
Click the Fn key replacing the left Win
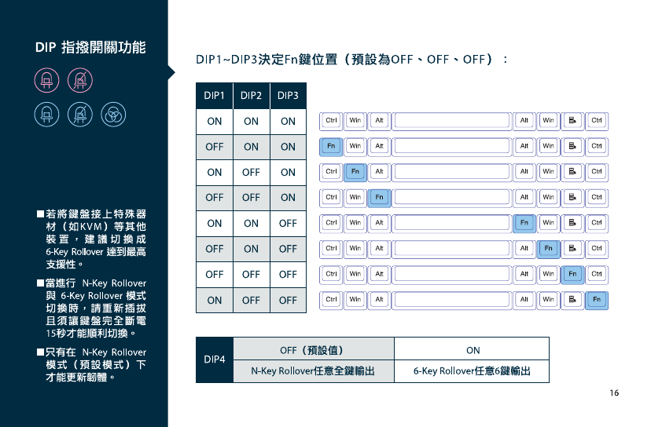click(x=355, y=172)
